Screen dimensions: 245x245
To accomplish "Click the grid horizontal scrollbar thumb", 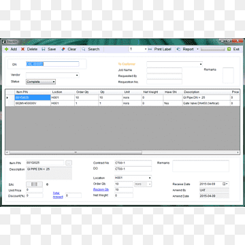I will coord(76,152).
